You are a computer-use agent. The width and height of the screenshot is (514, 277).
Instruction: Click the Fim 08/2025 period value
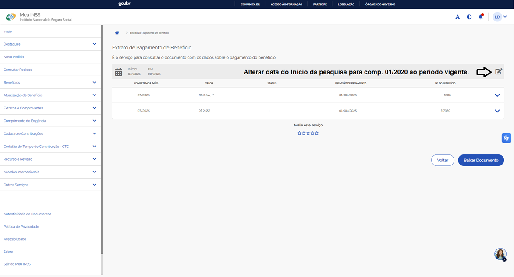pos(154,74)
